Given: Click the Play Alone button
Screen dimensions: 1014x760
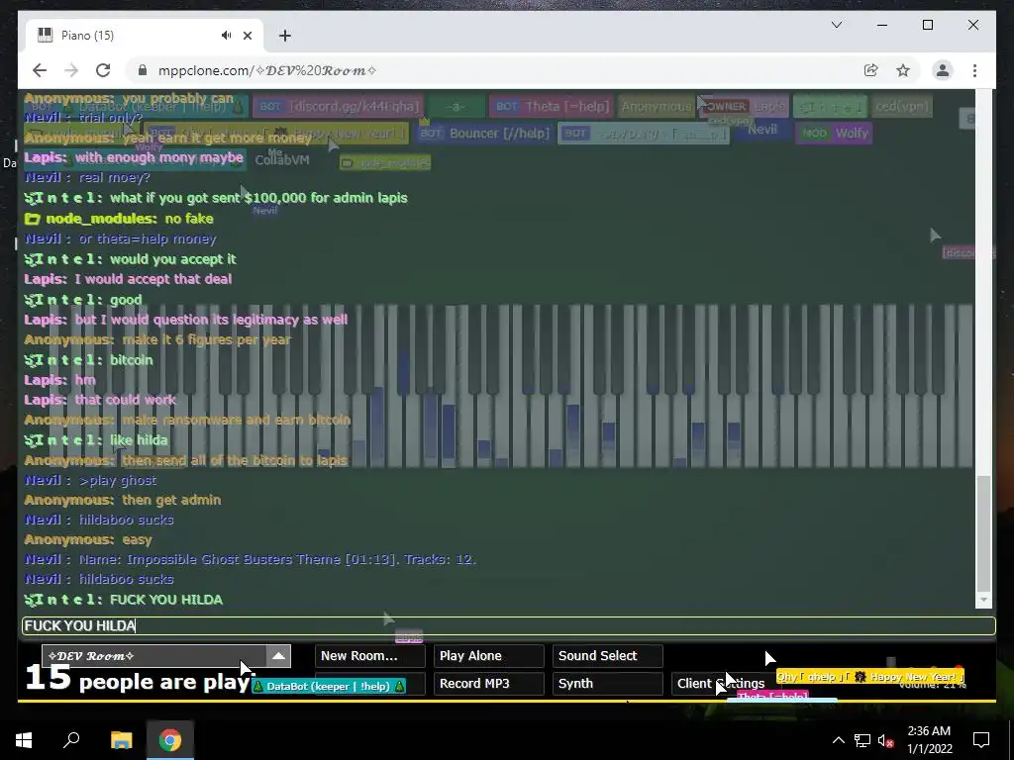Looking at the screenshot, I should coord(489,656).
